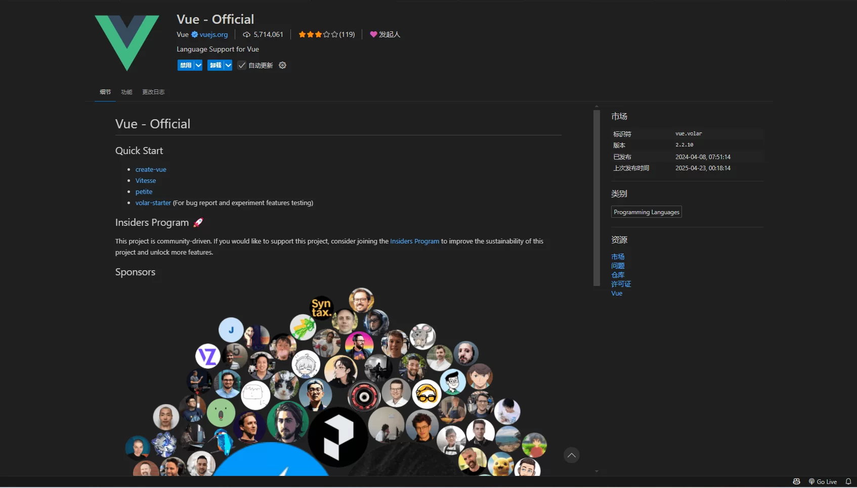Screen dimensions: 857x488
Task: Open the petite link
Action: (x=144, y=192)
